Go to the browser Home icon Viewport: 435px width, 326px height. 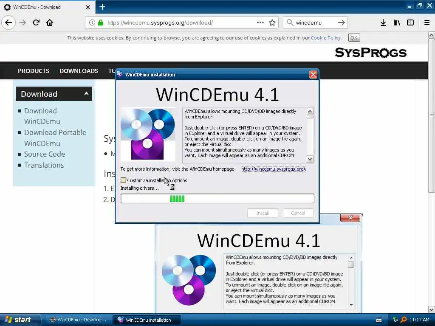point(50,22)
